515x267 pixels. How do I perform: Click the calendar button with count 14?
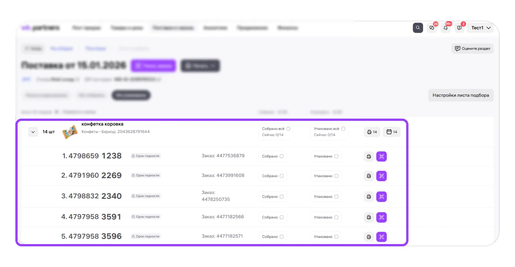391,132
